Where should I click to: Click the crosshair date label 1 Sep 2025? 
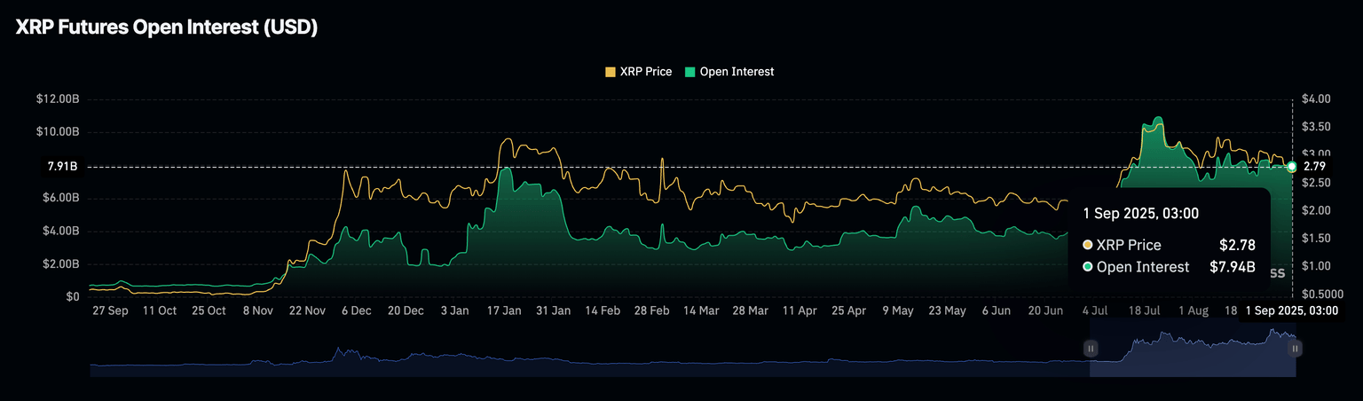[x=1291, y=311]
